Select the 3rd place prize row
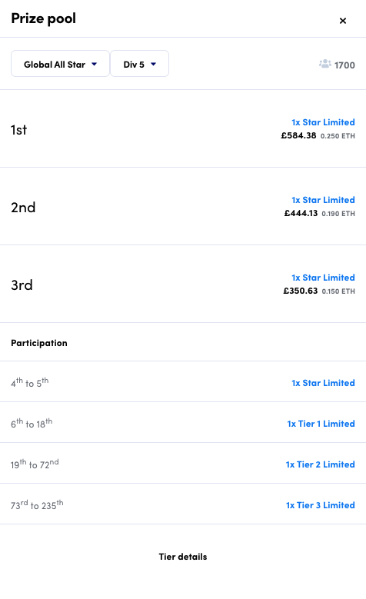The height and width of the screenshot is (599, 366). [x=183, y=284]
